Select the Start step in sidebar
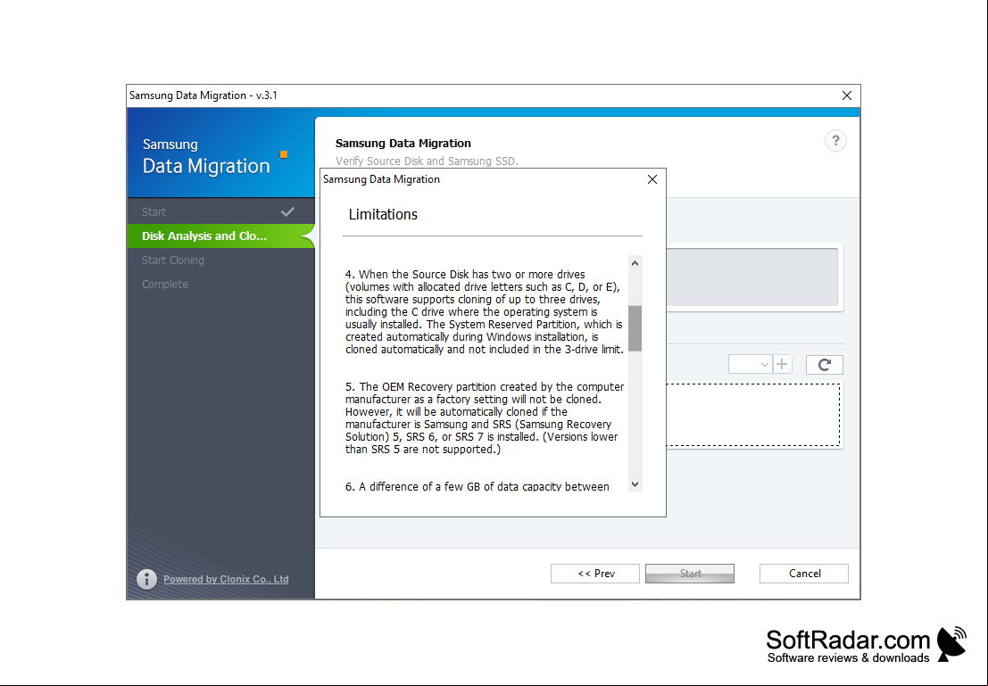The width and height of the screenshot is (988, 686). [x=220, y=211]
